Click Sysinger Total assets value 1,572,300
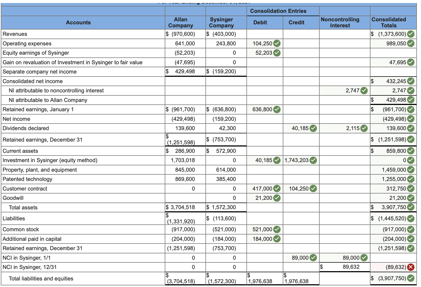Screen dimensions: 421x287 click(x=224, y=207)
